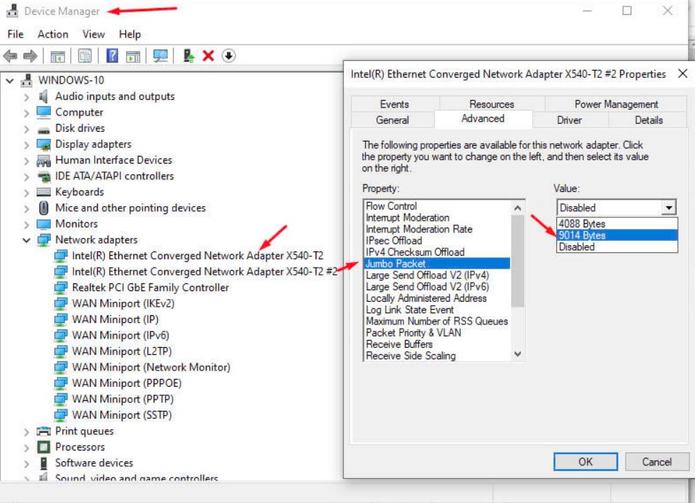Select the Jumbo Packet property
The width and height of the screenshot is (695, 503).
click(x=437, y=264)
